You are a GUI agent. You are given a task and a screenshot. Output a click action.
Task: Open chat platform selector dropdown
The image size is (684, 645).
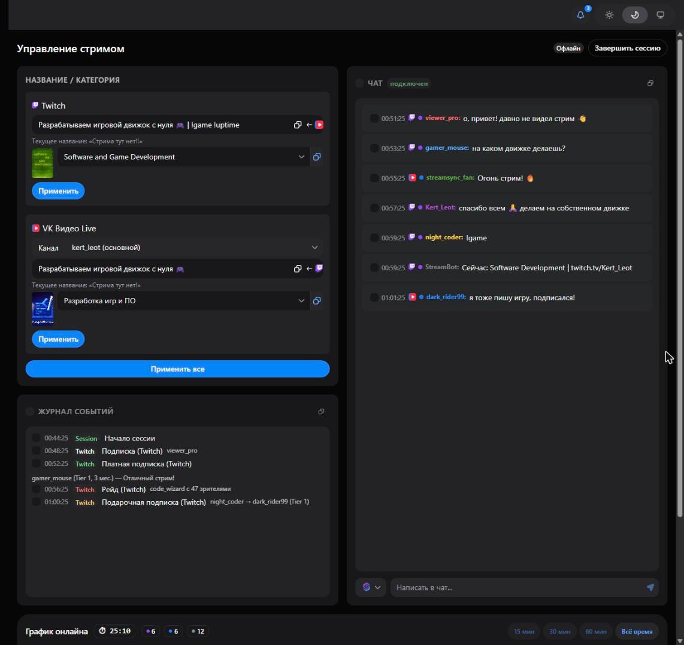[371, 587]
